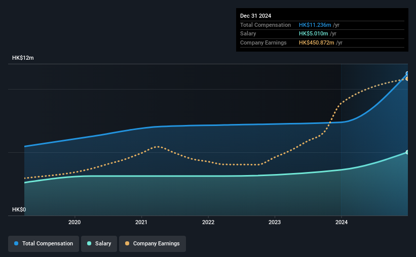Click the 2024 x-axis label

[342, 222]
